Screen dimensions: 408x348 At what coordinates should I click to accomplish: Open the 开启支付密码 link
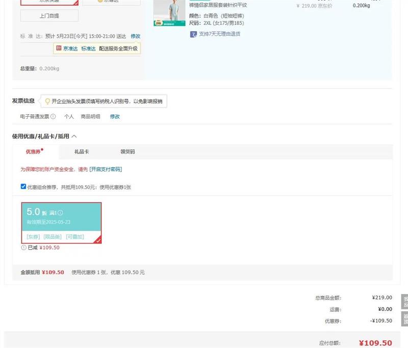[x=106, y=169]
